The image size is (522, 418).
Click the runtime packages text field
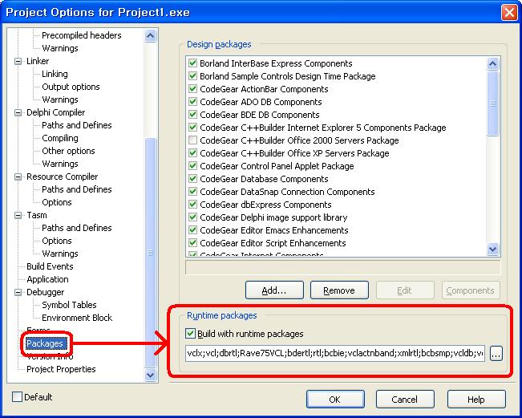[334, 353]
